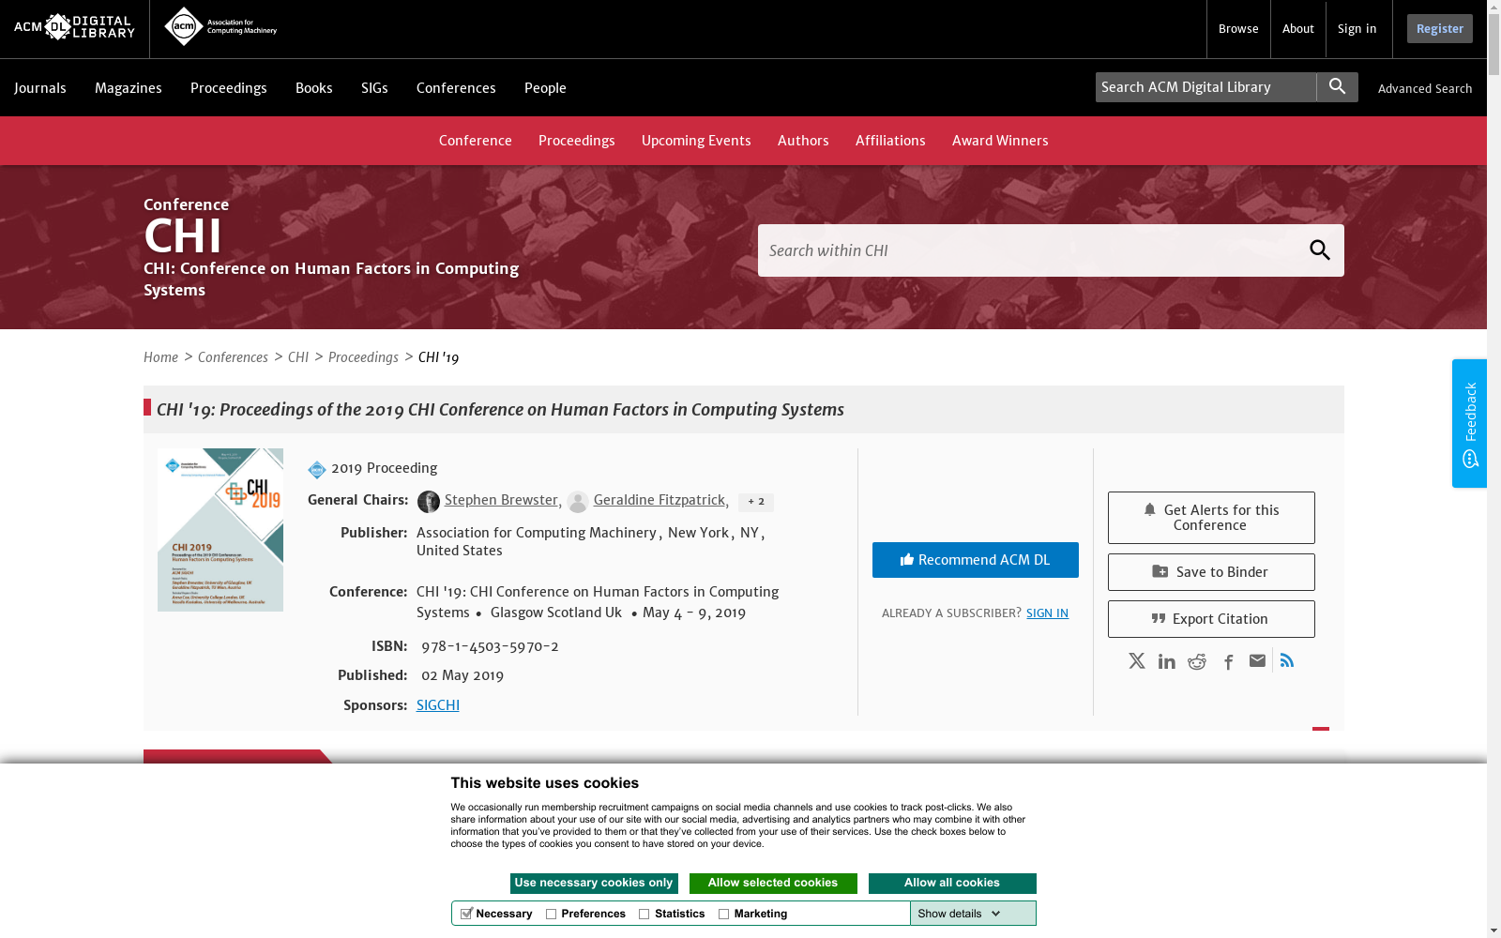This screenshot has width=1501, height=938.
Task: Go to CHI breadcrumb
Action: coord(298,357)
